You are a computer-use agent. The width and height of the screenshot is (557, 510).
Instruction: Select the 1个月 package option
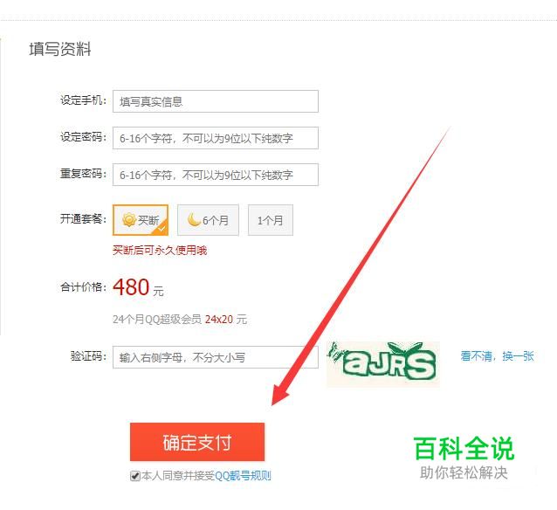tap(271, 220)
